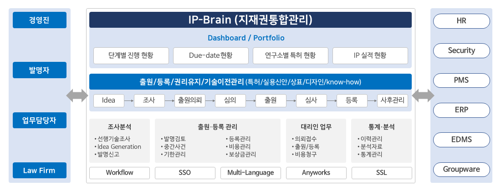Screen dimensions: 501x191
Task: Open 단계별 진행 현황 card
Action: pyautogui.click(x=131, y=55)
